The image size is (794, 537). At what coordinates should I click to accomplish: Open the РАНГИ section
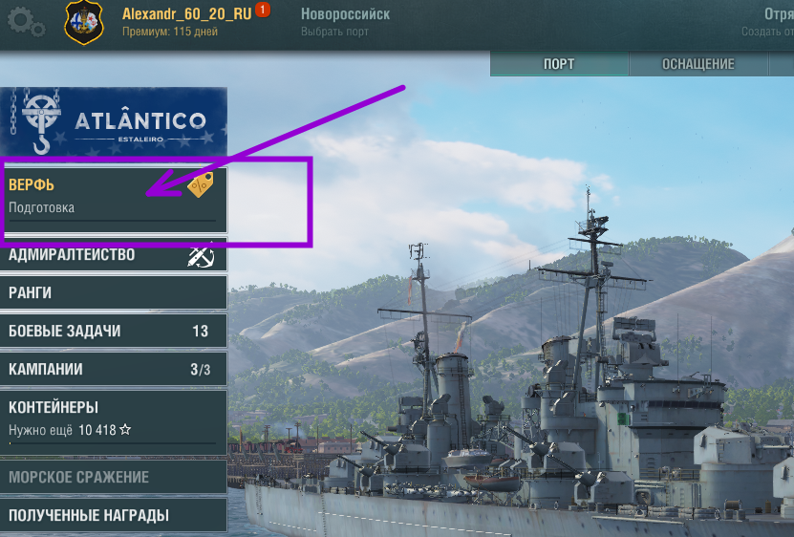[x=114, y=292]
